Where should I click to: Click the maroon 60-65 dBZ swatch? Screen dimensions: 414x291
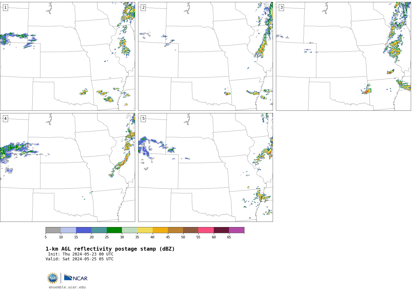[221, 230]
